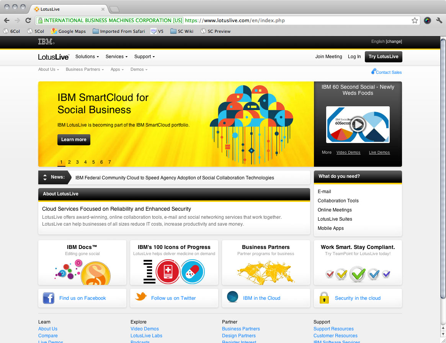The height and width of the screenshot is (343, 446).
Task: Click the IBM logo in header
Action: click(46, 42)
